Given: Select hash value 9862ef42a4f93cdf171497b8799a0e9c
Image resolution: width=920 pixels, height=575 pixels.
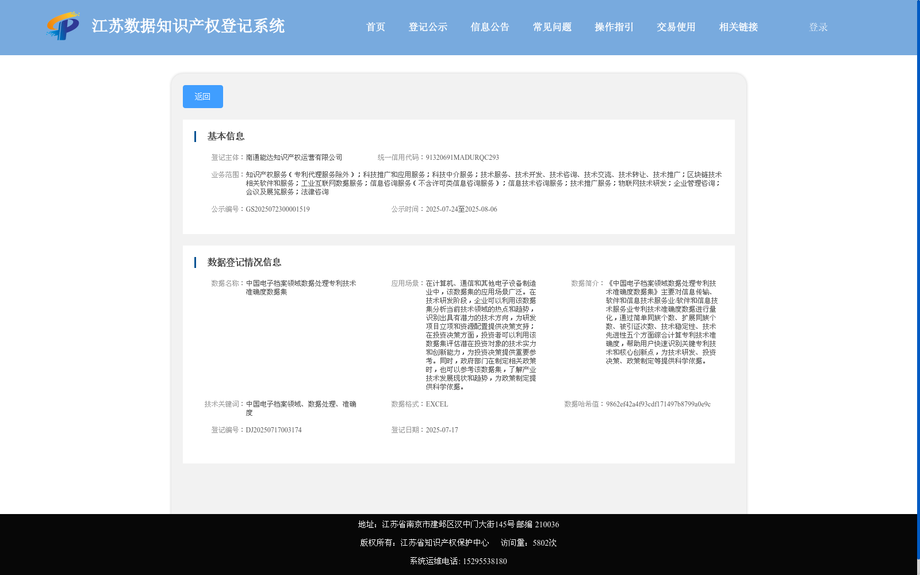Looking at the screenshot, I should [x=658, y=404].
